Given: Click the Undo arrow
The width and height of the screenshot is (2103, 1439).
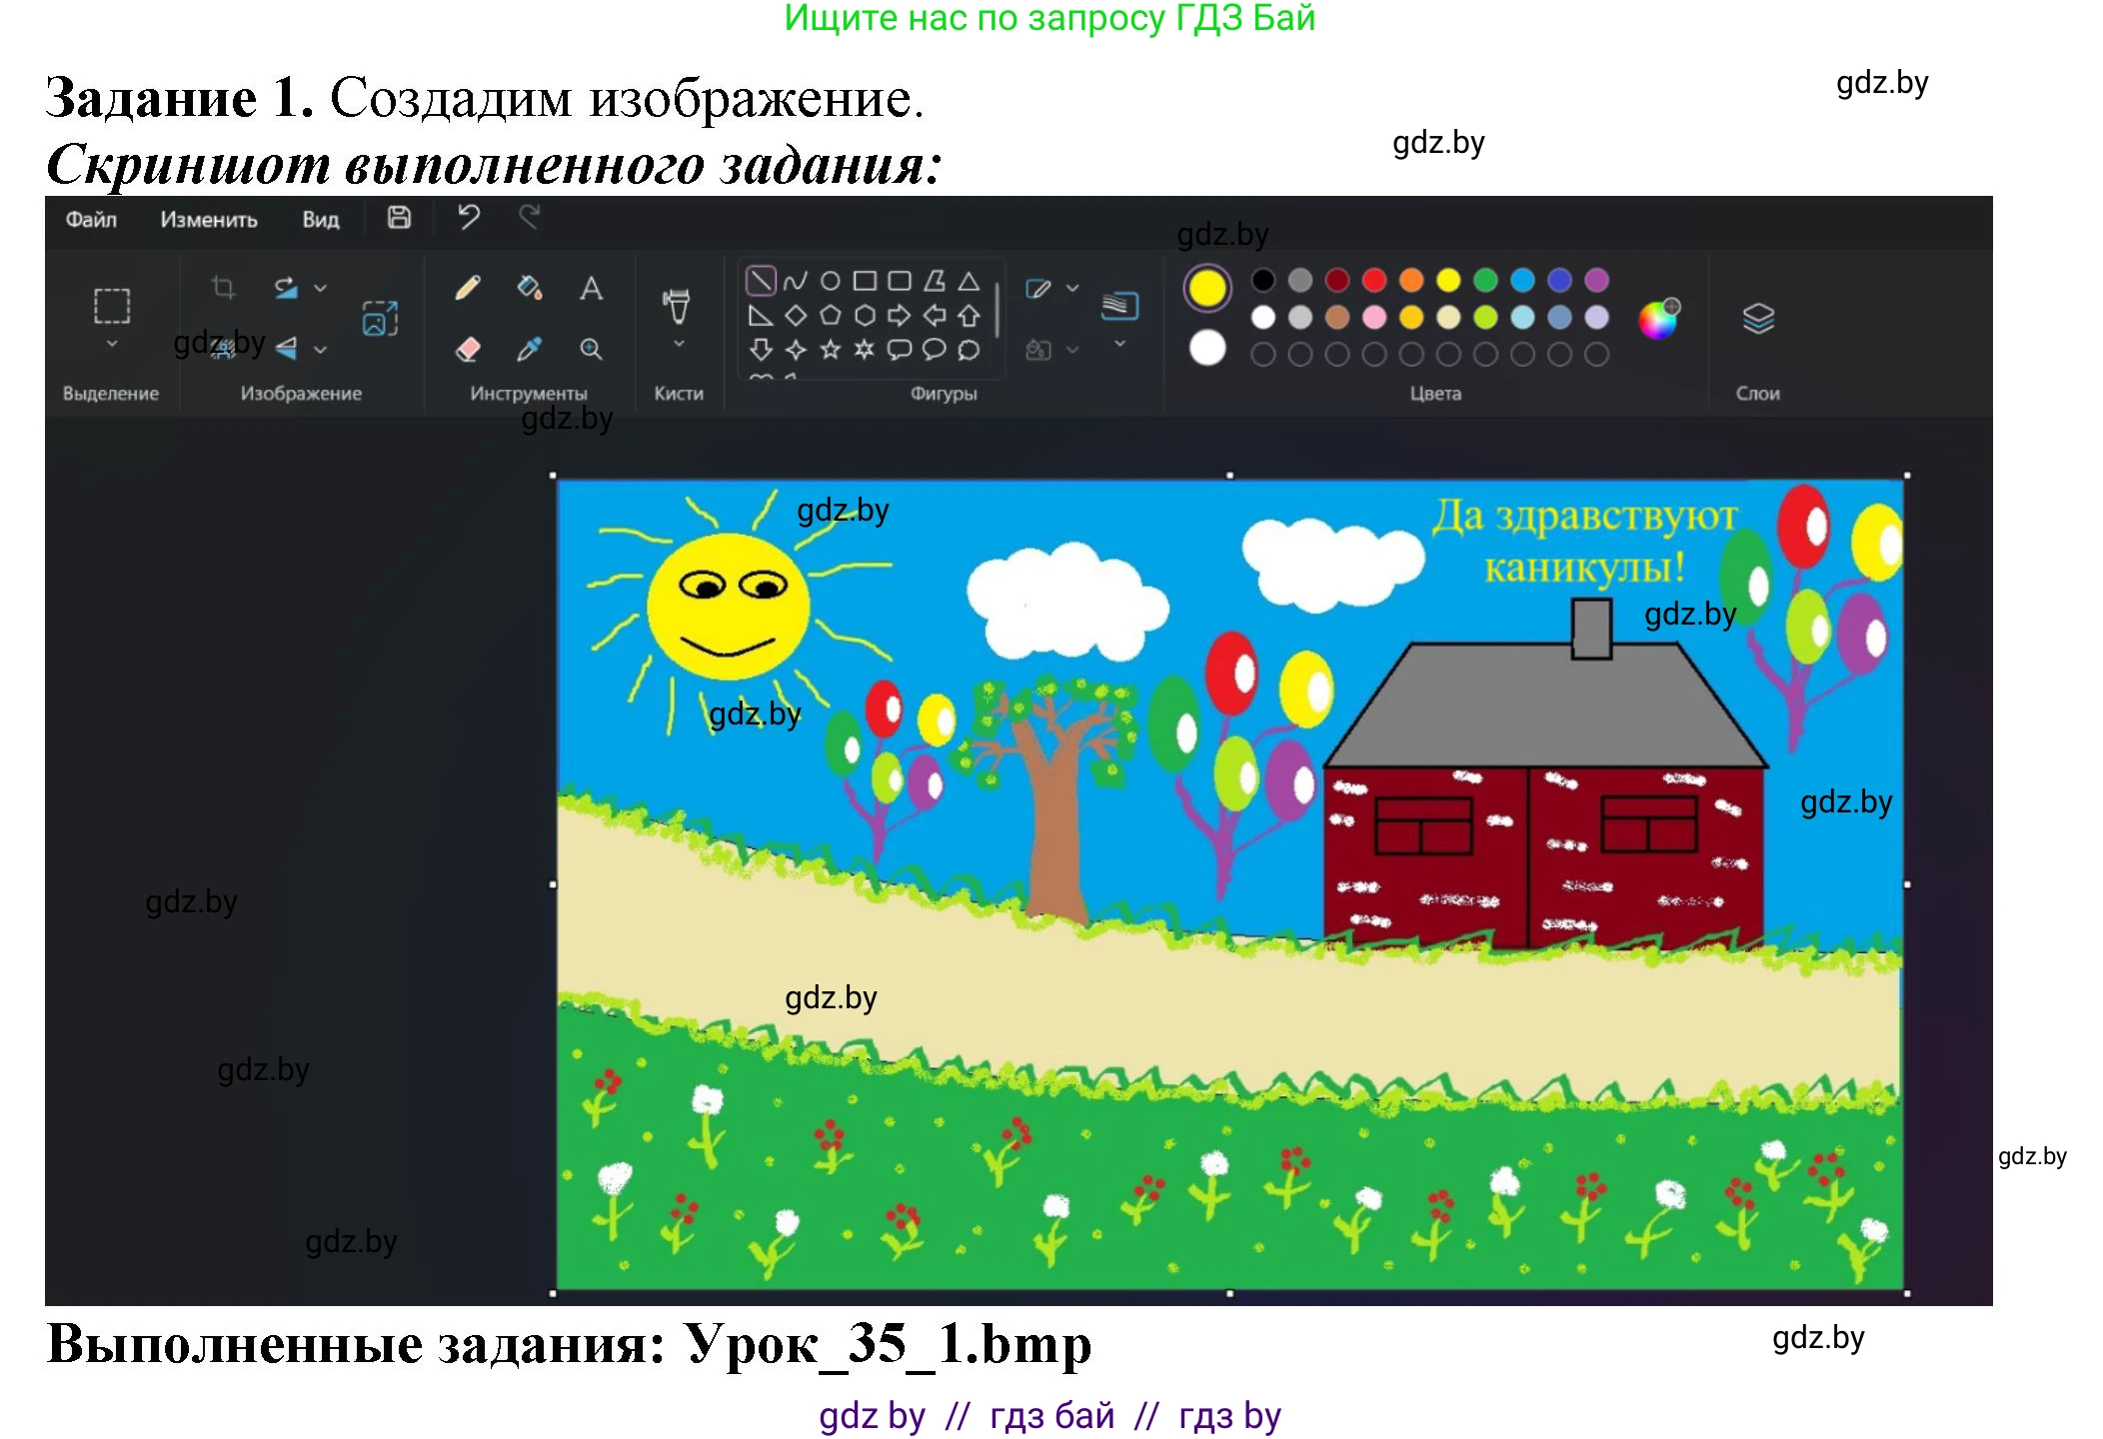Looking at the screenshot, I should click(x=469, y=217).
